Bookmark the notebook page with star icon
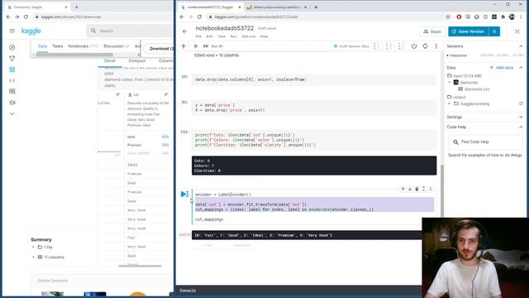Viewport: 529px width, 298px height. (448, 17)
